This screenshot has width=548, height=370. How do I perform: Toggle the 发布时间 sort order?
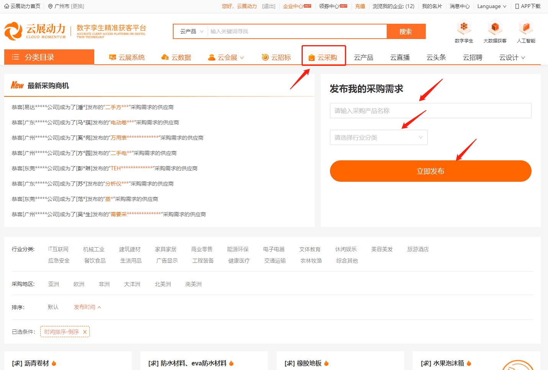(85, 307)
